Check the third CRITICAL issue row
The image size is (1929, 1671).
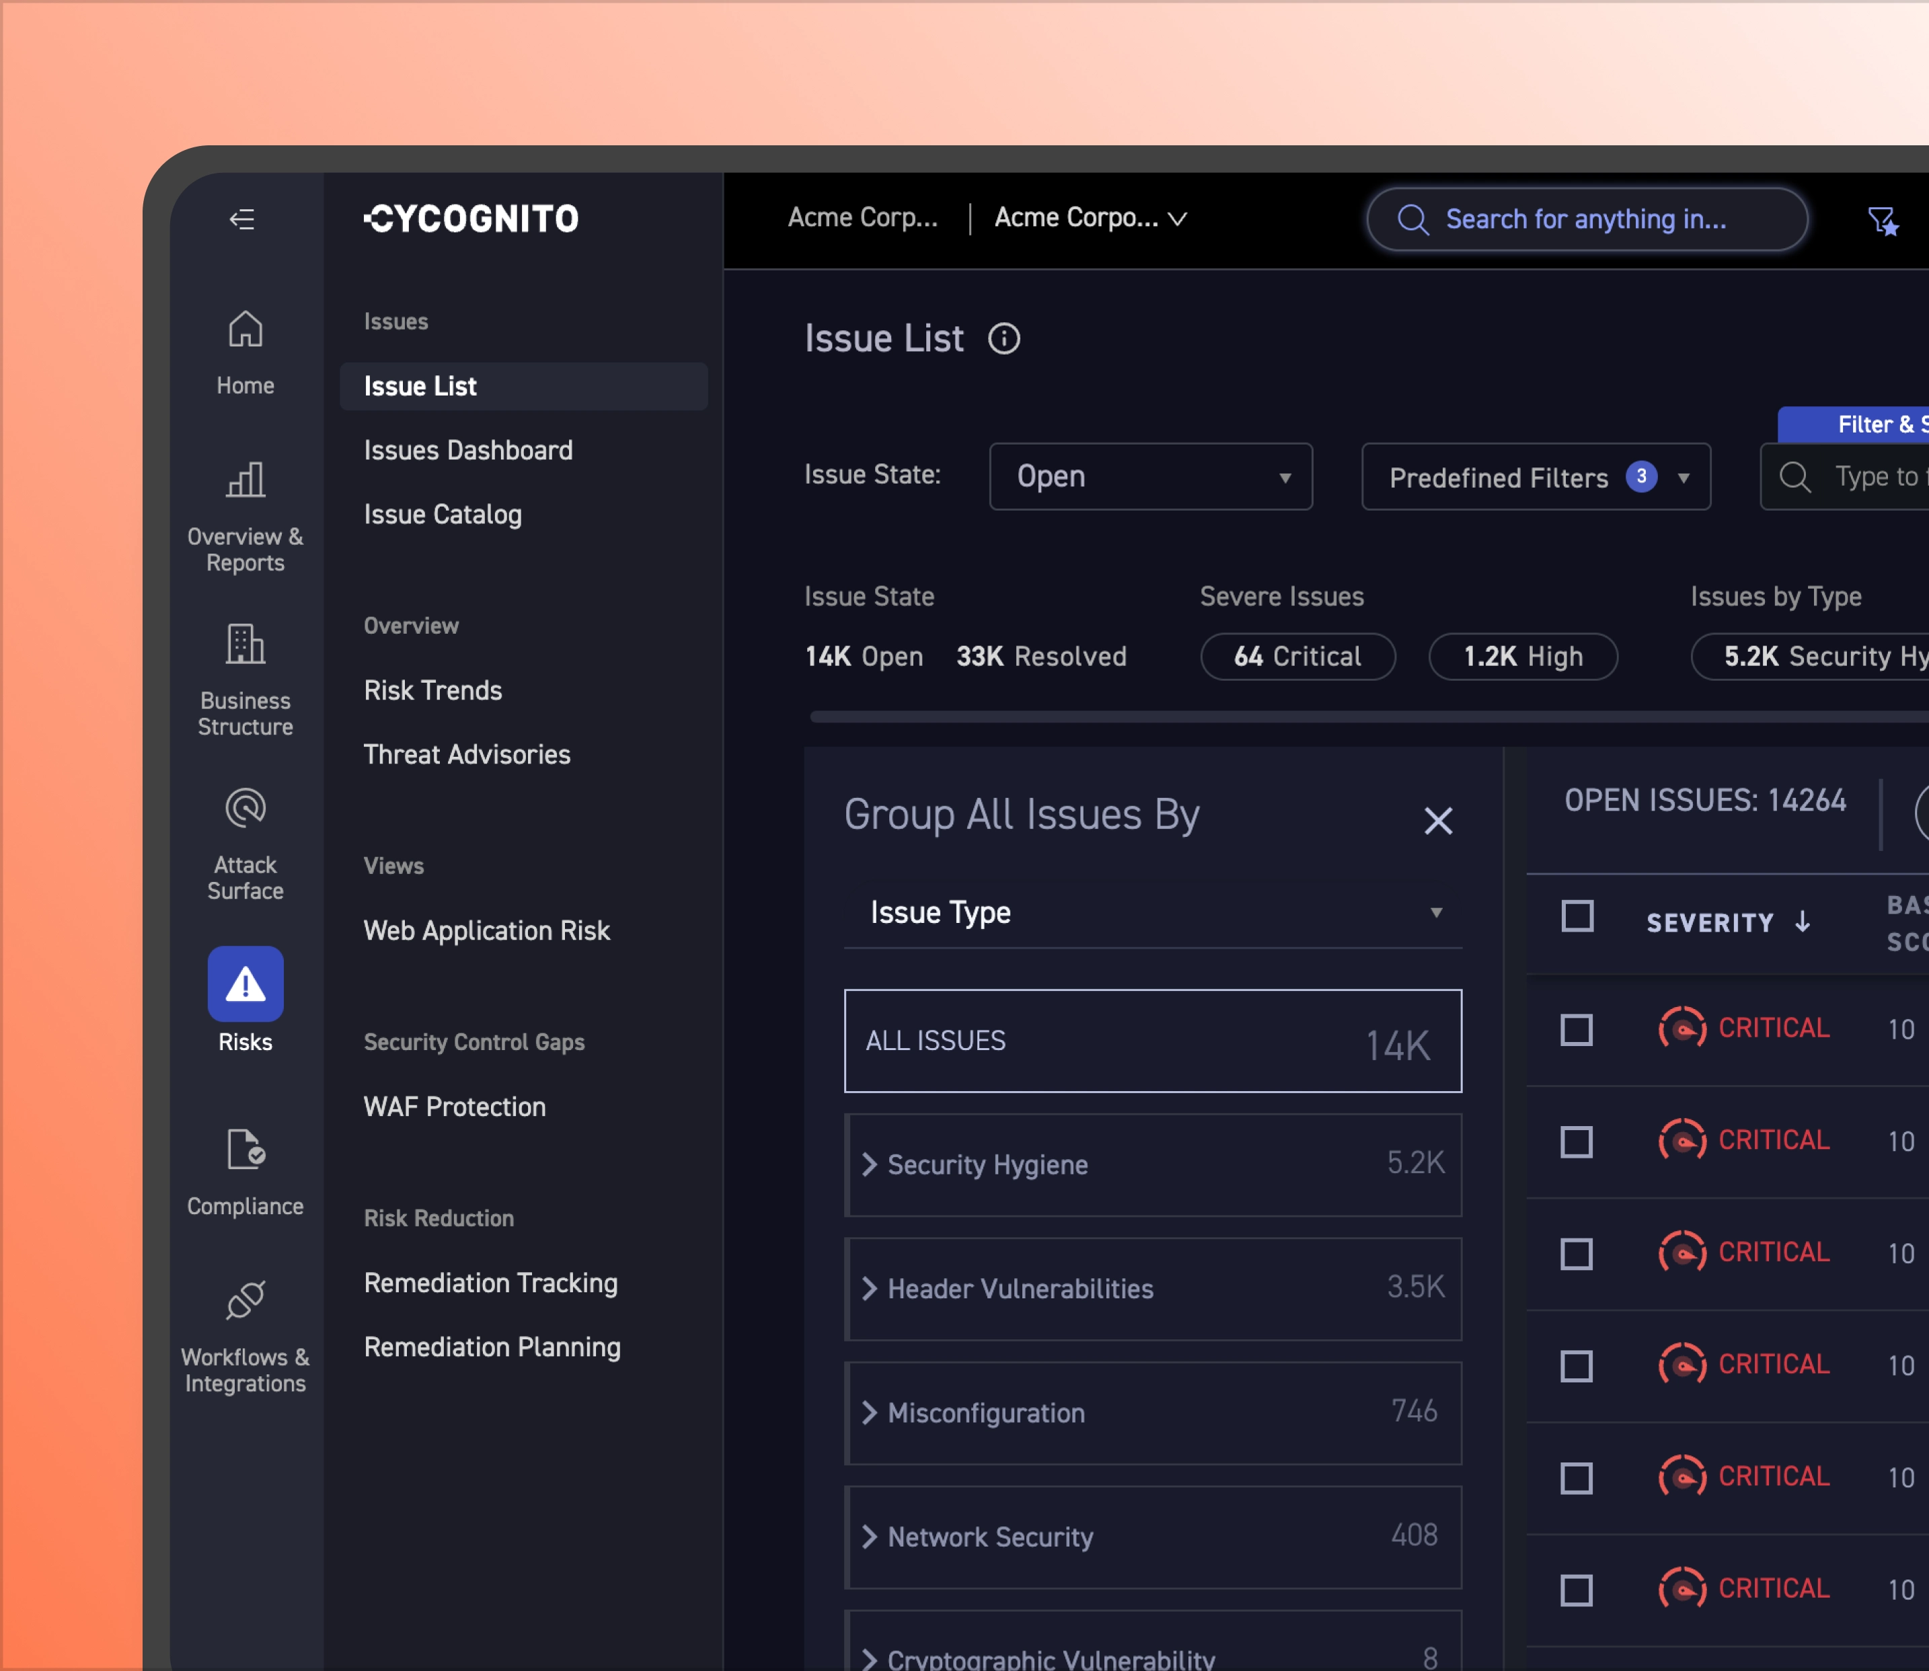1577,1254
